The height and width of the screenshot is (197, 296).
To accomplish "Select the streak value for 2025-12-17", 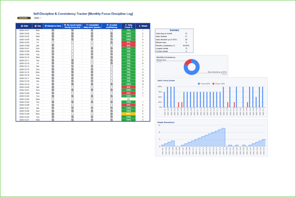I will pos(143,78).
